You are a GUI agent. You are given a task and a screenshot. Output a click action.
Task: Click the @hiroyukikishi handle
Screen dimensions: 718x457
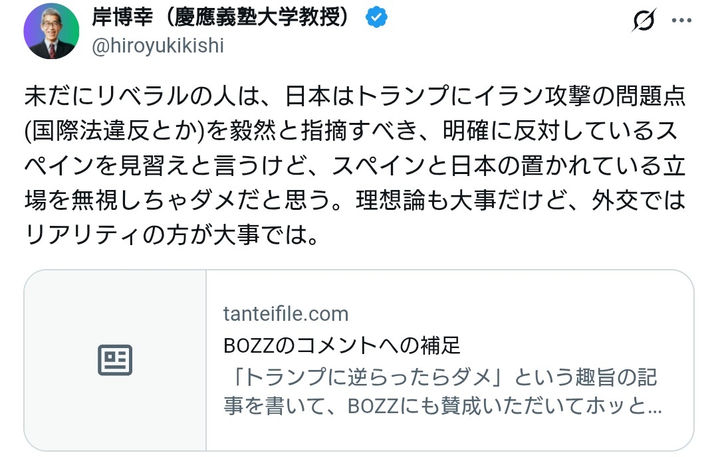[157, 46]
